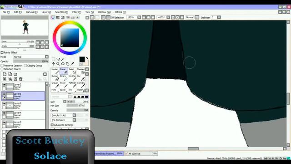
Task: Select the Marker brush tool
Action: click(x=55, y=71)
